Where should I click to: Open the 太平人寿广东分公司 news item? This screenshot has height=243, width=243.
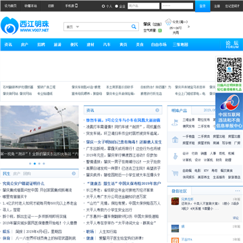116,196
